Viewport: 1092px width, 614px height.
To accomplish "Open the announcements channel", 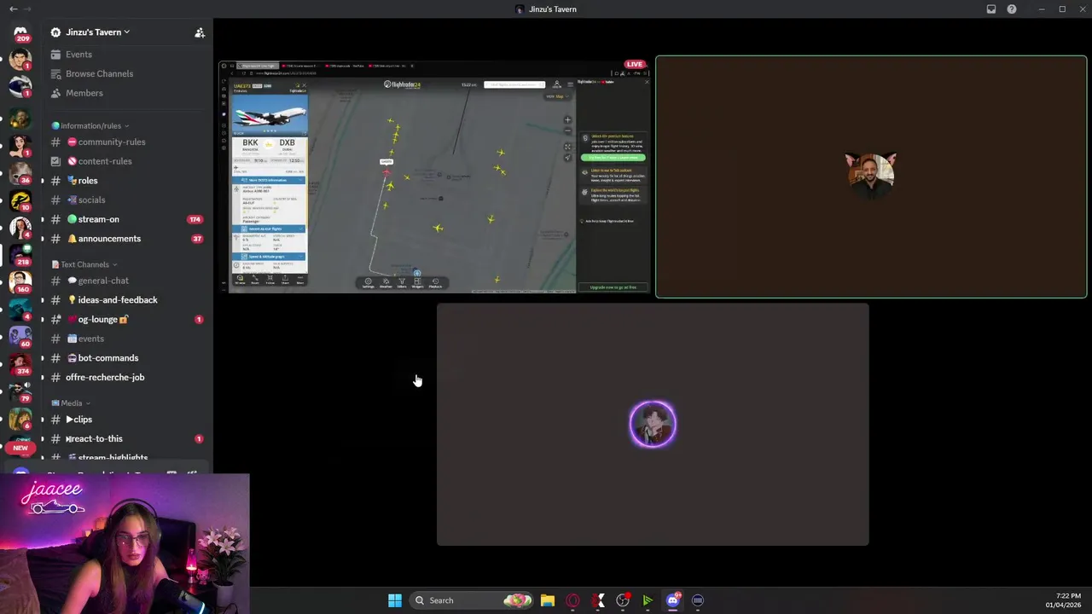I will (126, 239).
